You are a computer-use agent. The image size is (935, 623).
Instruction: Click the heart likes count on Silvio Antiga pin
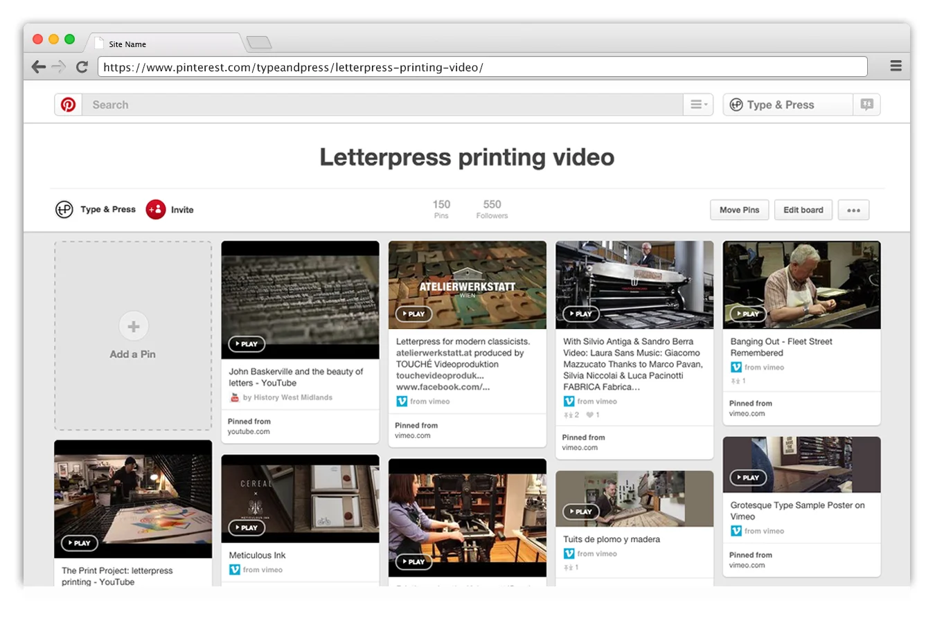point(593,415)
